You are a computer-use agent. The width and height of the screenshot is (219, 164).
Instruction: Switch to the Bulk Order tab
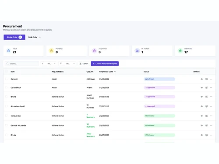(35, 37)
